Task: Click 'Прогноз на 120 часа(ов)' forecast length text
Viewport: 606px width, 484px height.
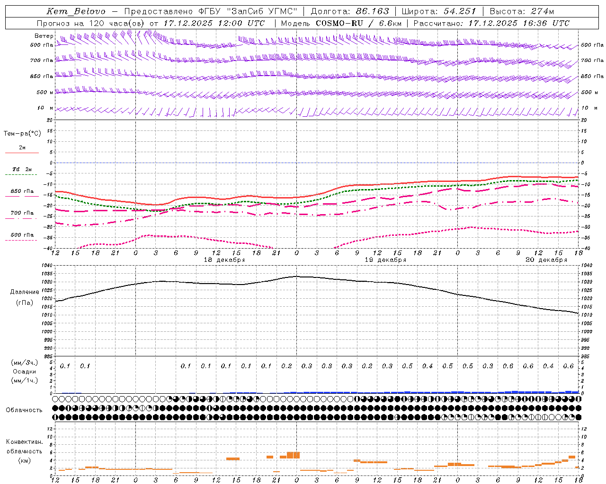Action: click(91, 23)
